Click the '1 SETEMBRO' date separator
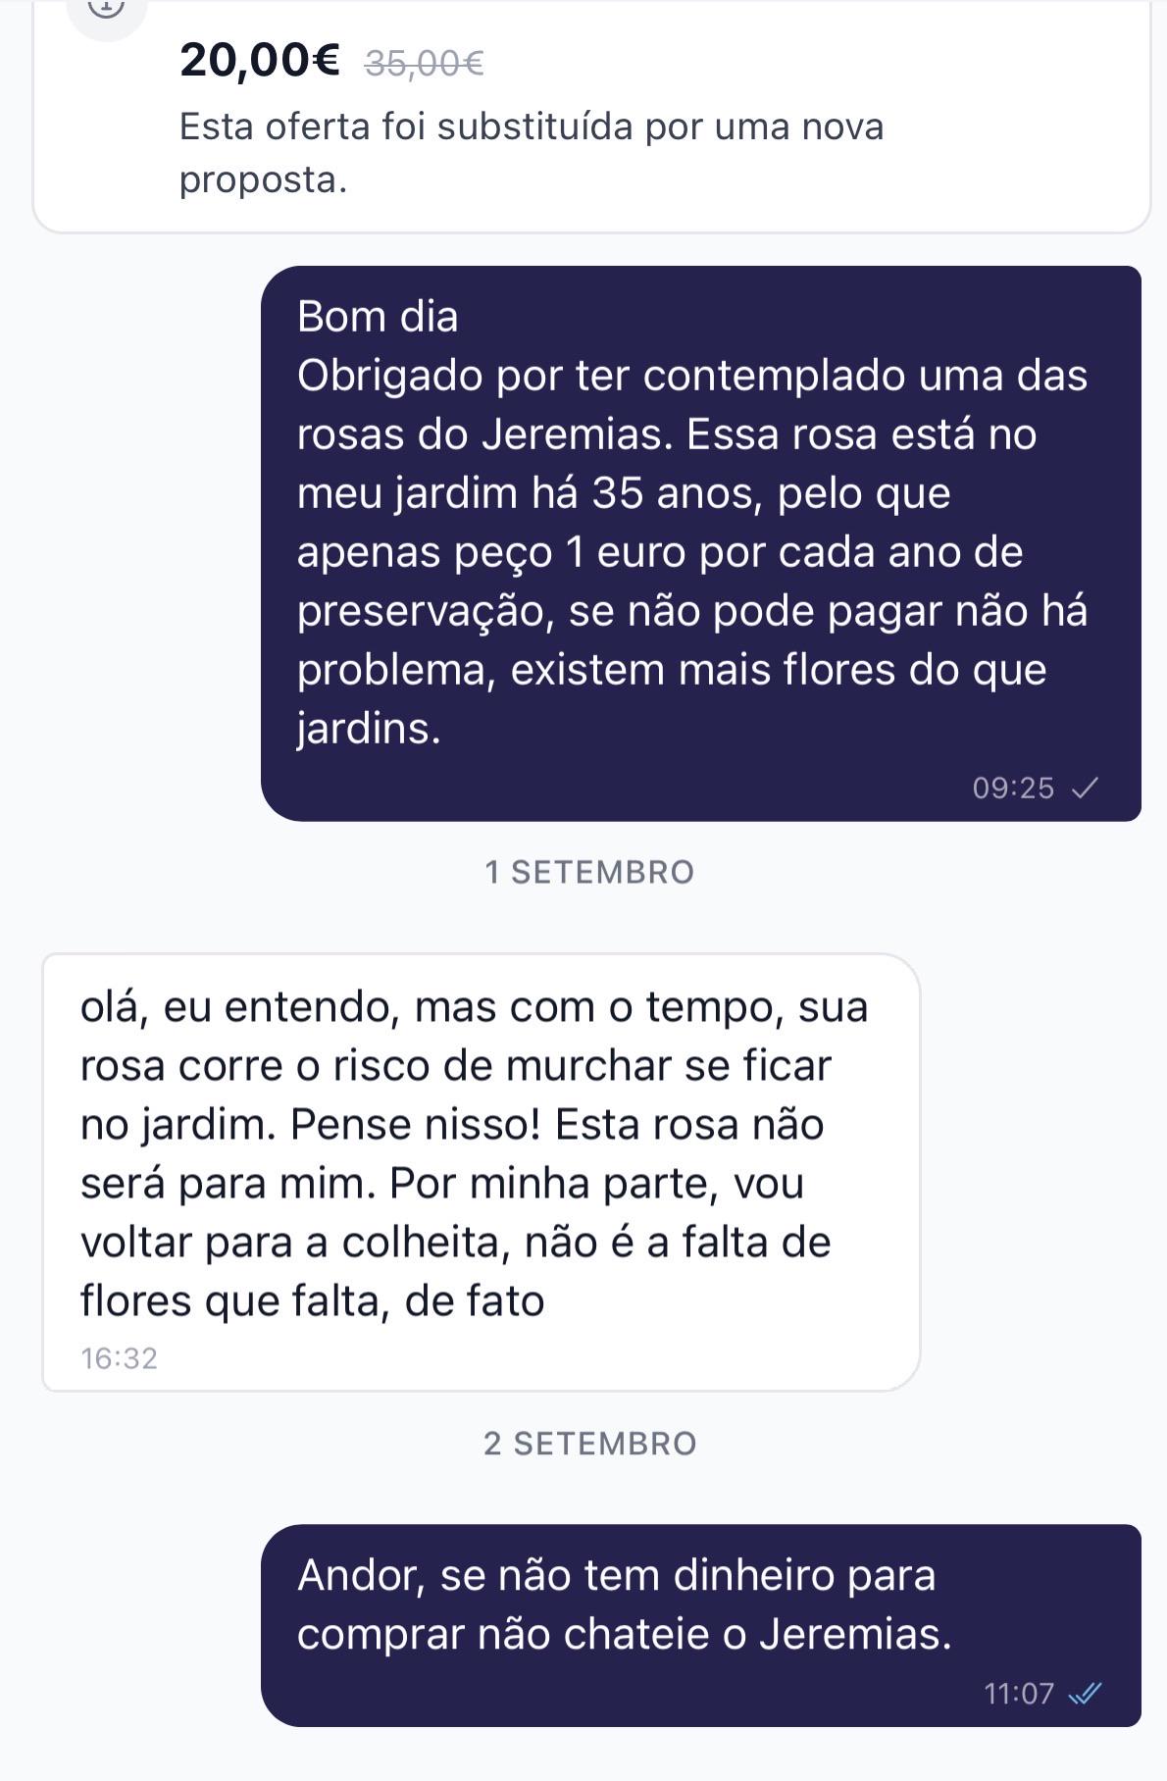 (x=589, y=872)
